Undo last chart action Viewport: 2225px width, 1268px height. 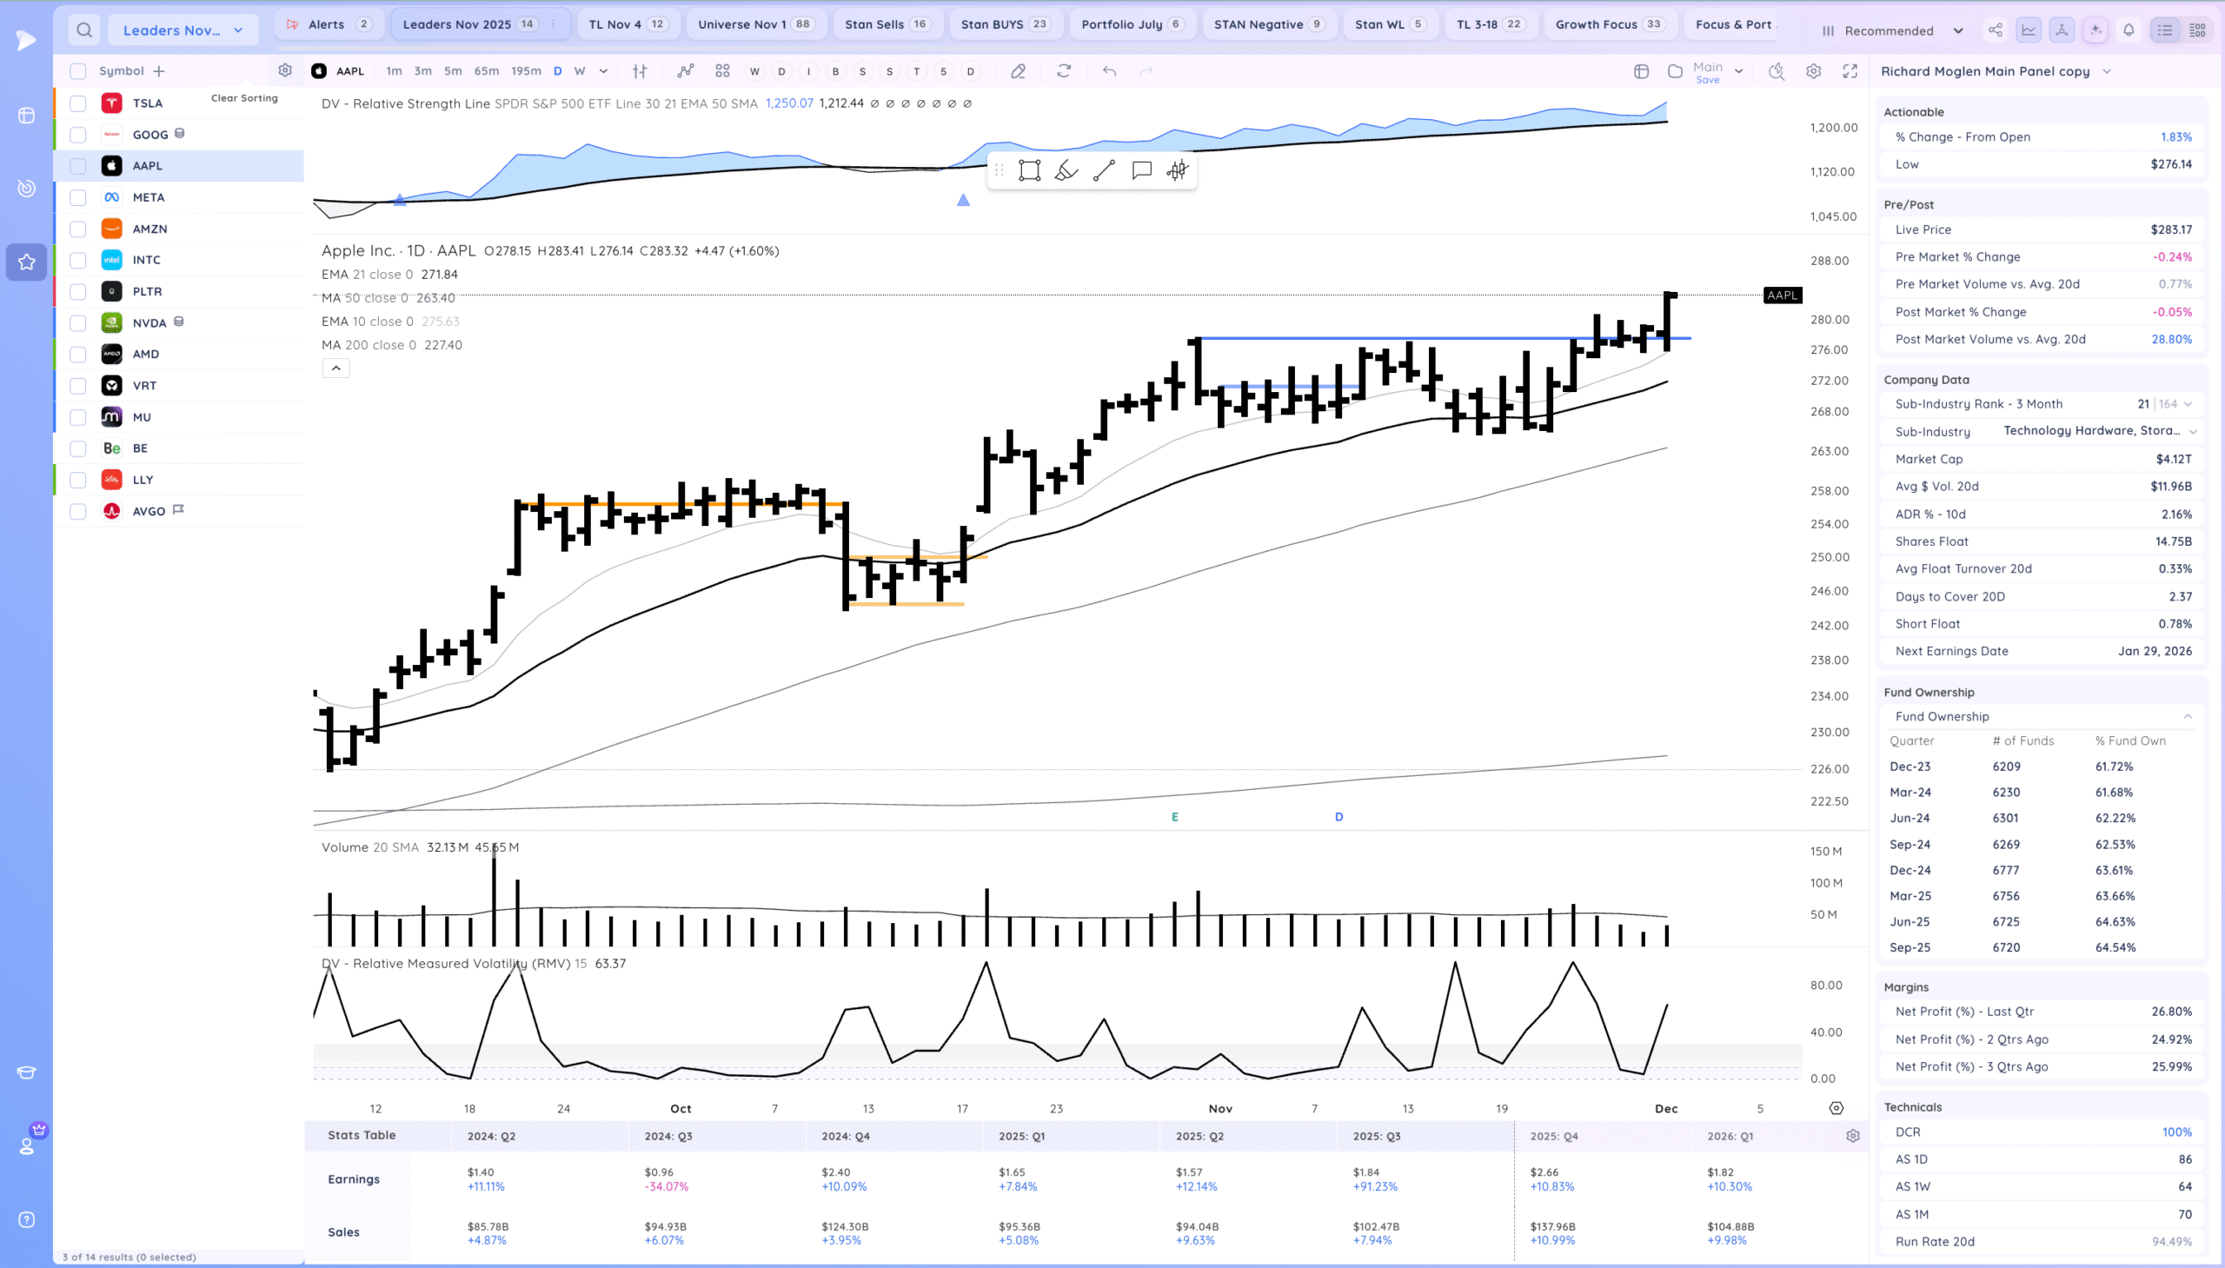click(x=1108, y=71)
